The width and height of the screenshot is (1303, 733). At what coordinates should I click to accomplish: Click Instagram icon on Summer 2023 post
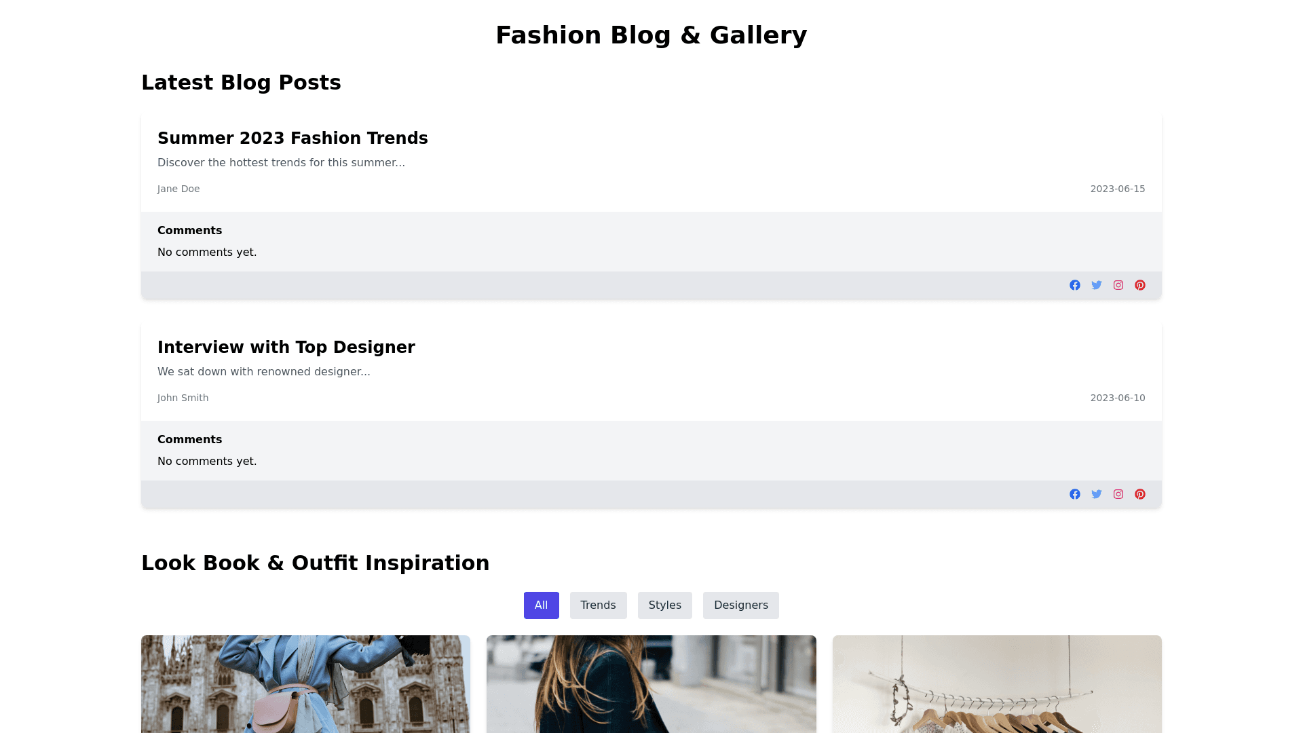click(1118, 285)
